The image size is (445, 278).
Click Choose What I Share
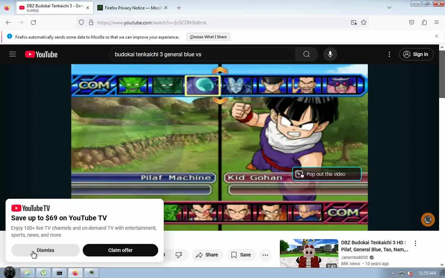(208, 37)
